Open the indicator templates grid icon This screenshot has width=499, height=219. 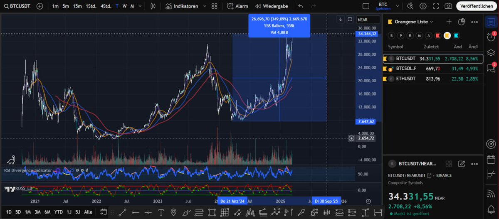click(214, 6)
